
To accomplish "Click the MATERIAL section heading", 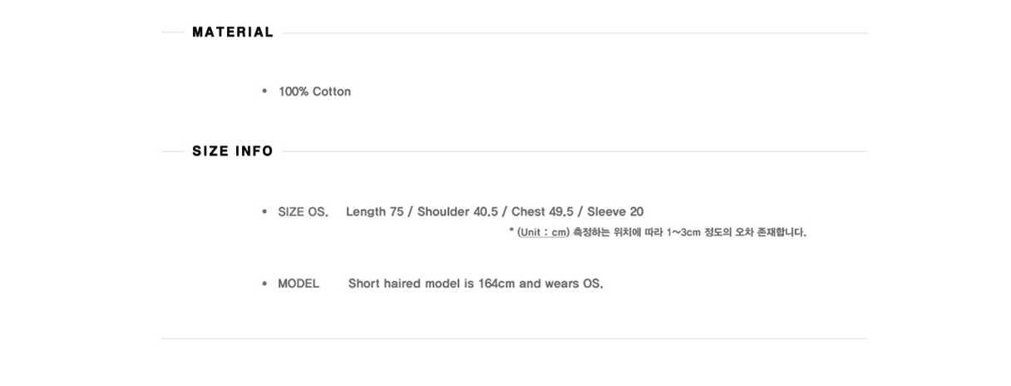I will pyautogui.click(x=233, y=32).
